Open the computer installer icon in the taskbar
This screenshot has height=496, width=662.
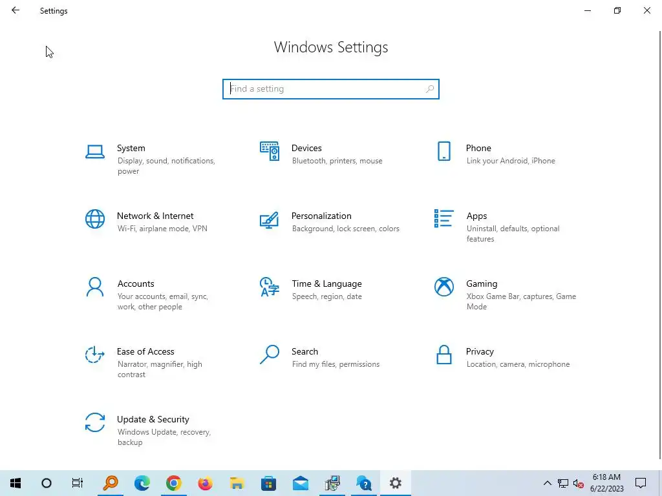tap(332, 483)
